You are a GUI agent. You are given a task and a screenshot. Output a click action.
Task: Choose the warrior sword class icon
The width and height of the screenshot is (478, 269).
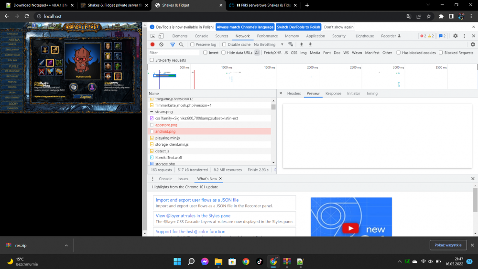click(42, 63)
